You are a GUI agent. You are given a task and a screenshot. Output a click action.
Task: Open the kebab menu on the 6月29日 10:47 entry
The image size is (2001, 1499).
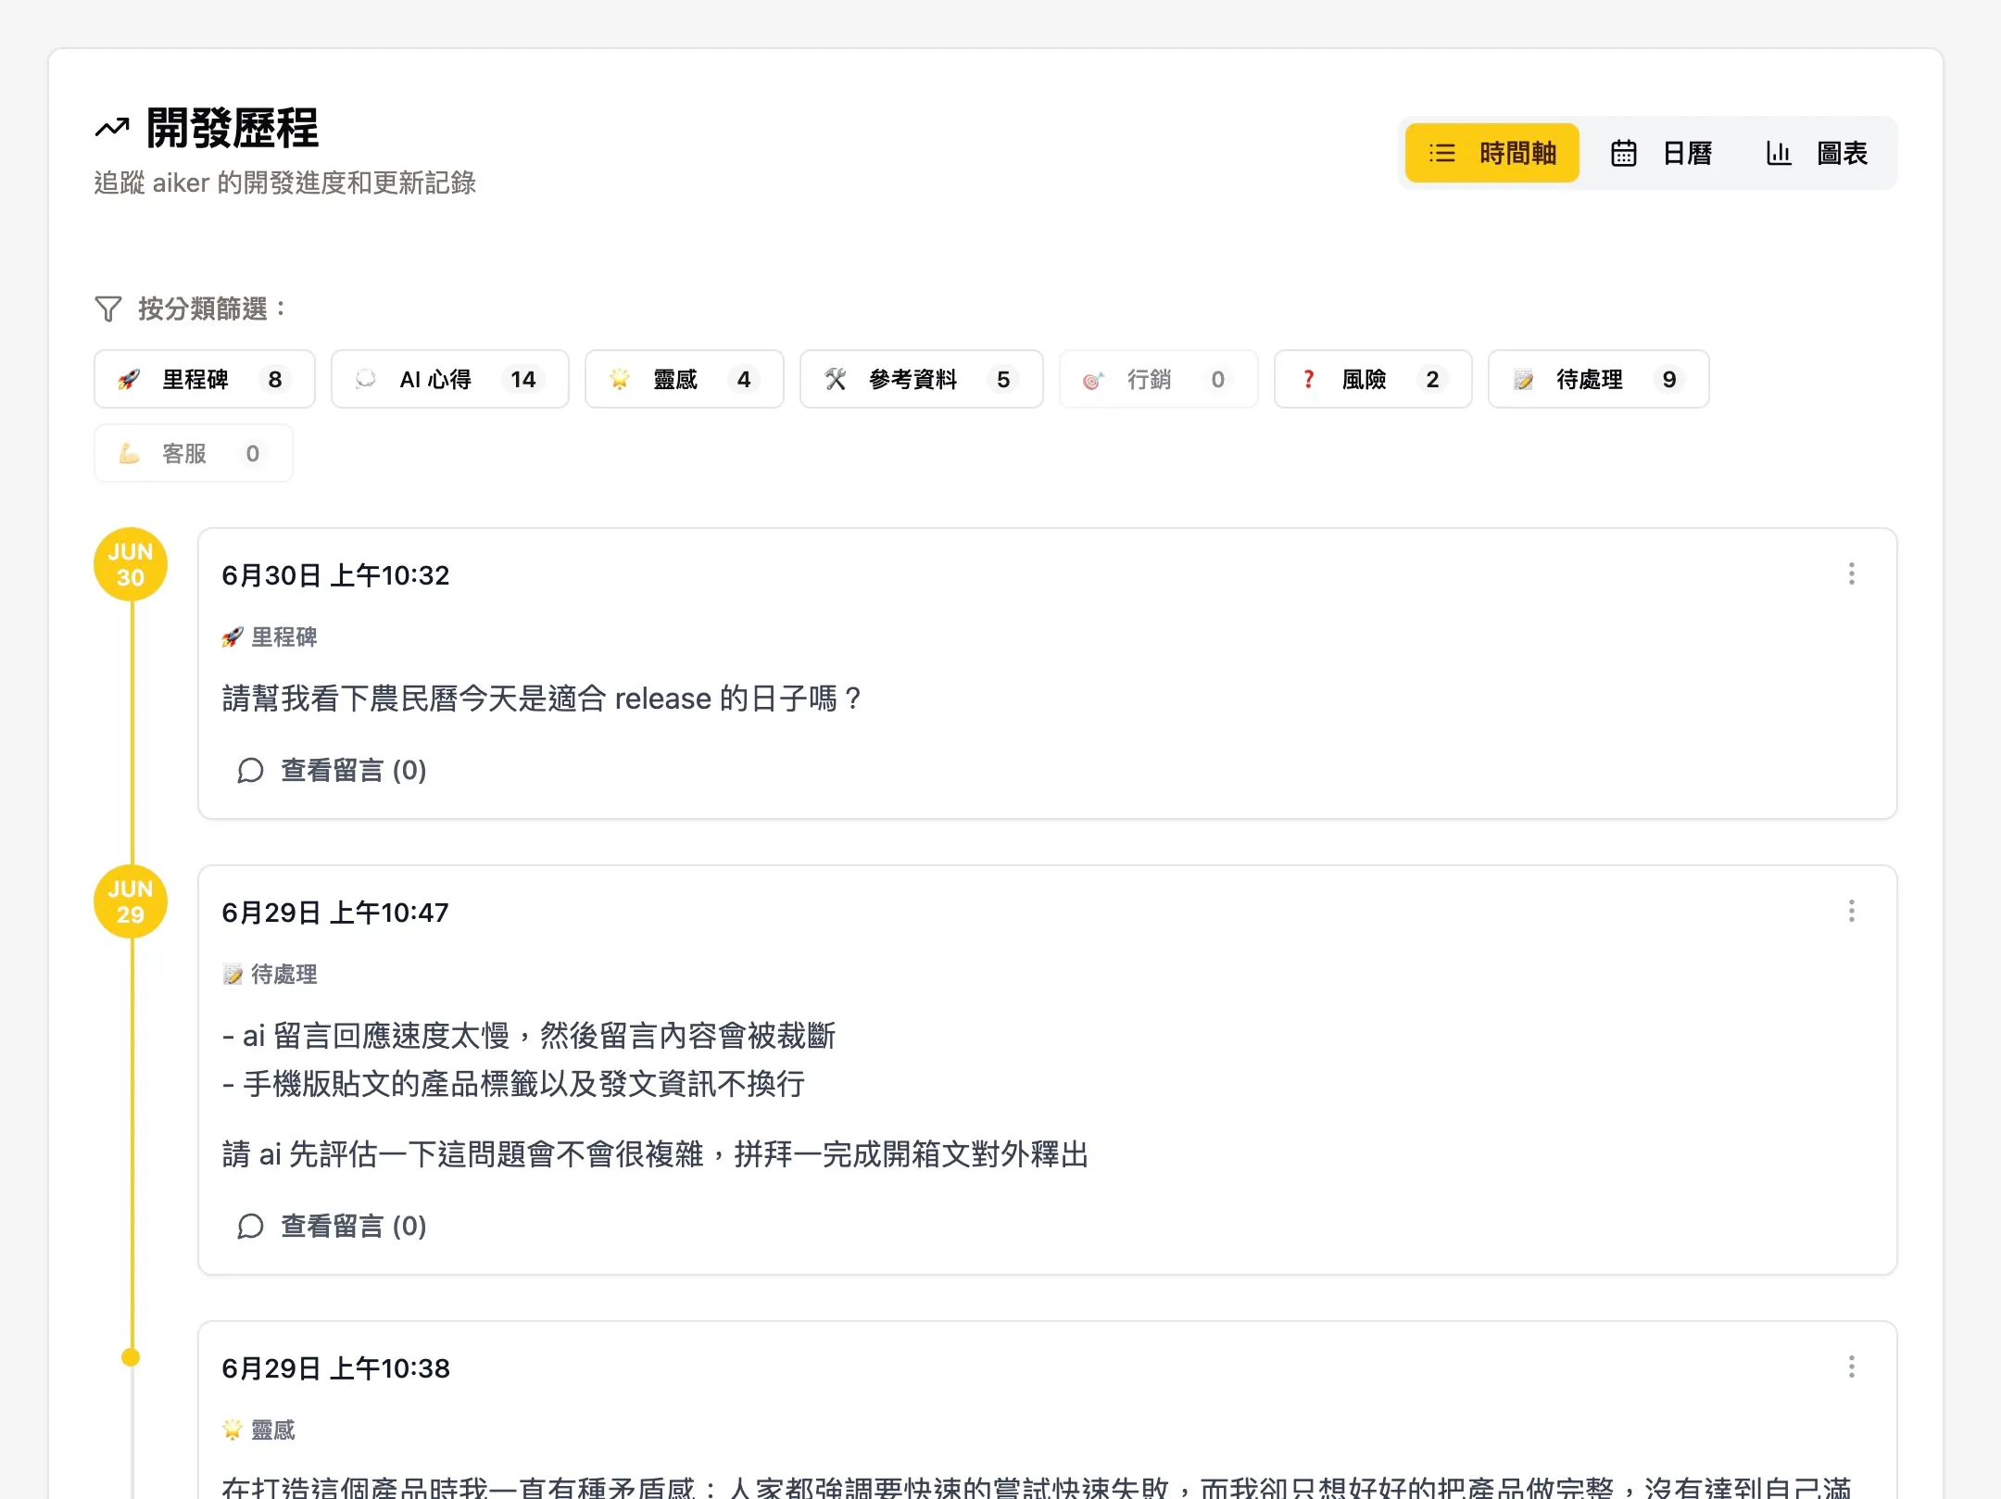pyautogui.click(x=1852, y=911)
